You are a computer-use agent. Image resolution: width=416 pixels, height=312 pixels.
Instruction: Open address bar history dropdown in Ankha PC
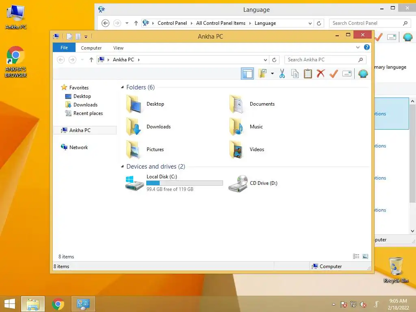pos(265,60)
